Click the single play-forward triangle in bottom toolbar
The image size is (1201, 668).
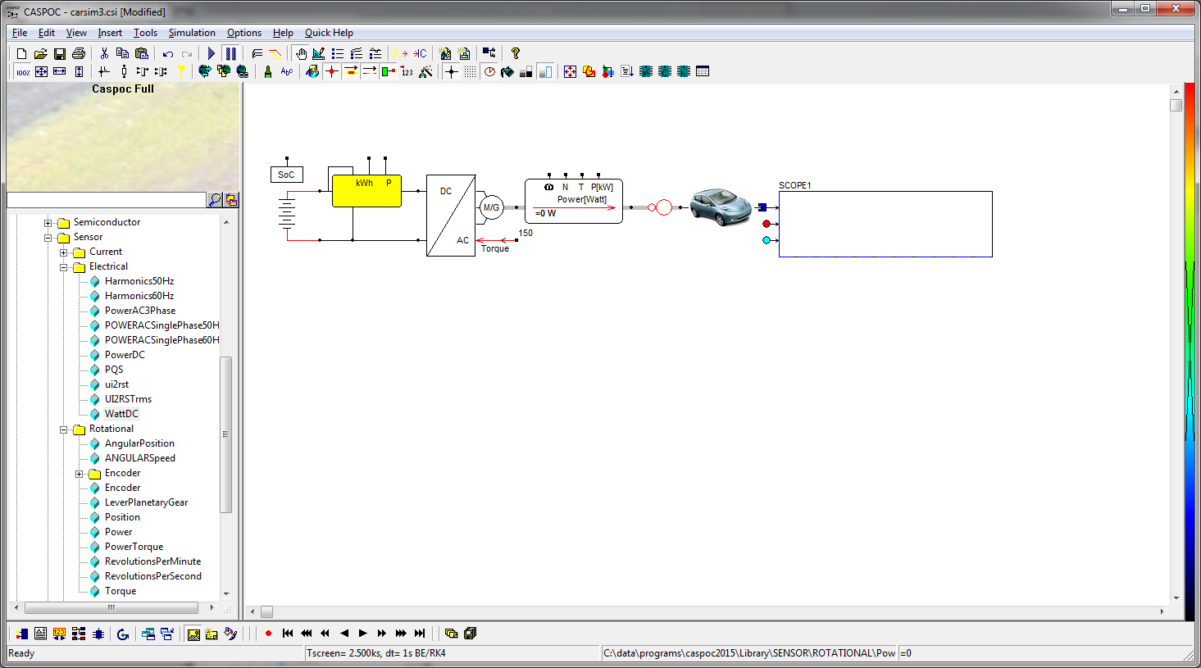(x=363, y=634)
